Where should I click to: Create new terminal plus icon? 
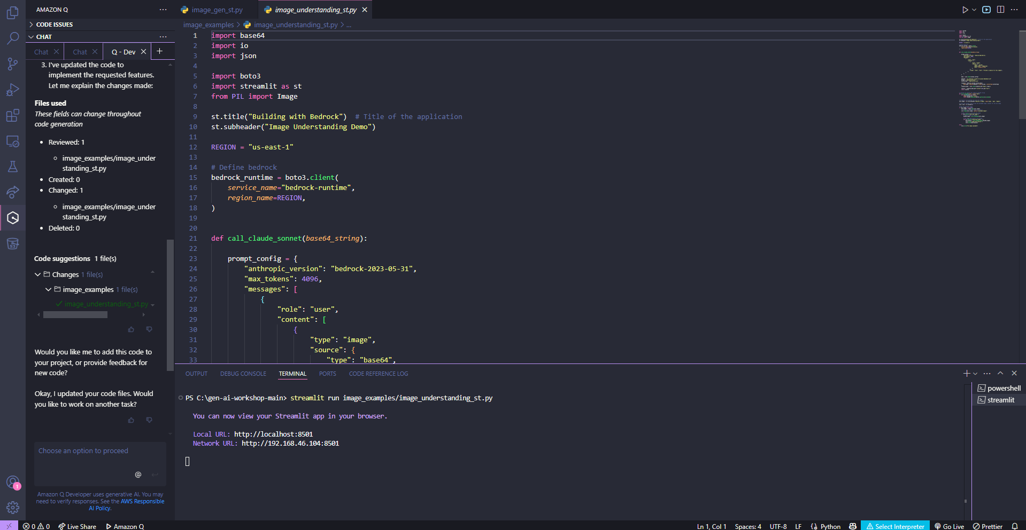pyautogui.click(x=967, y=374)
